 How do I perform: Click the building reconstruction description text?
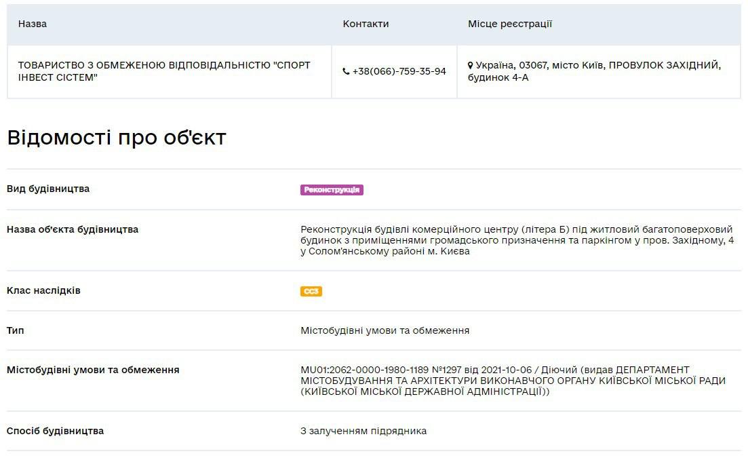point(517,240)
